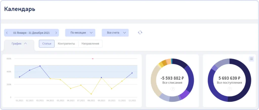Open date range 01 Января - 31 Декабря 2021
The height and width of the screenshot is (110, 259).
pyautogui.click(x=31, y=33)
